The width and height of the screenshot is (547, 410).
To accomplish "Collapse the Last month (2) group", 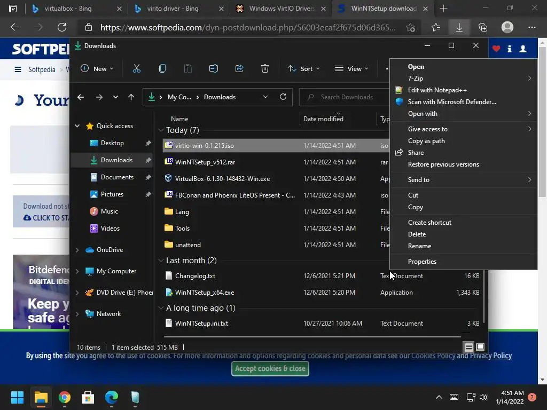I will [161, 261].
